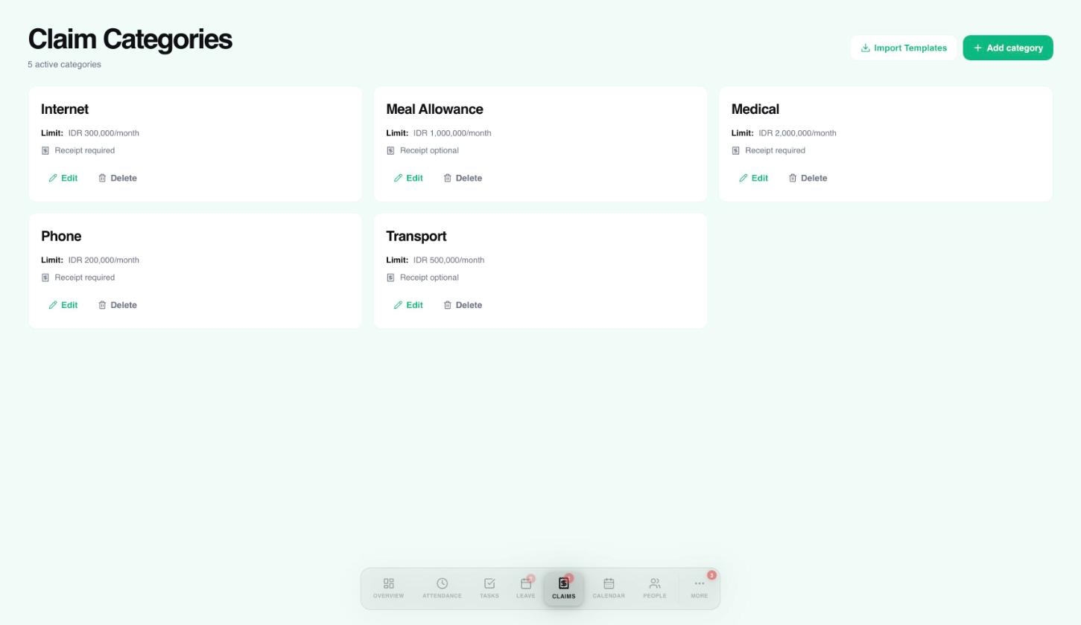This screenshot has width=1081, height=625.
Task: Click the receipt icon on the Phone card
Action: [x=45, y=278]
